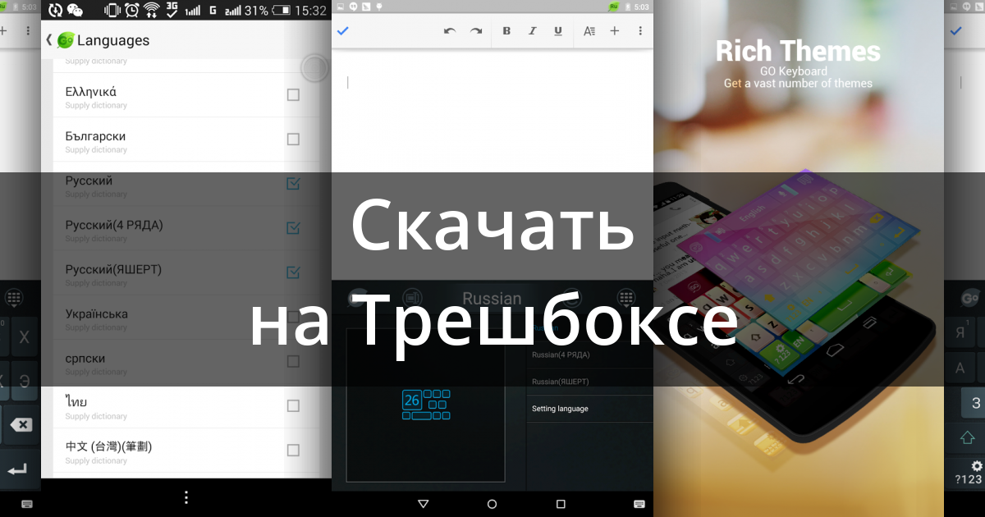Tap the shift arrow key on right-edge keyboard
The image size is (985, 517).
pyautogui.click(x=967, y=437)
